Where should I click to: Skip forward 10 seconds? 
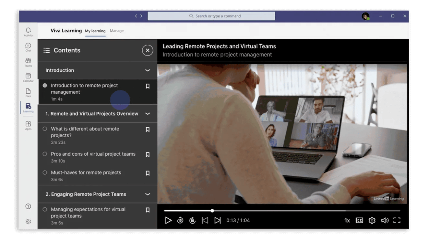pos(193,220)
